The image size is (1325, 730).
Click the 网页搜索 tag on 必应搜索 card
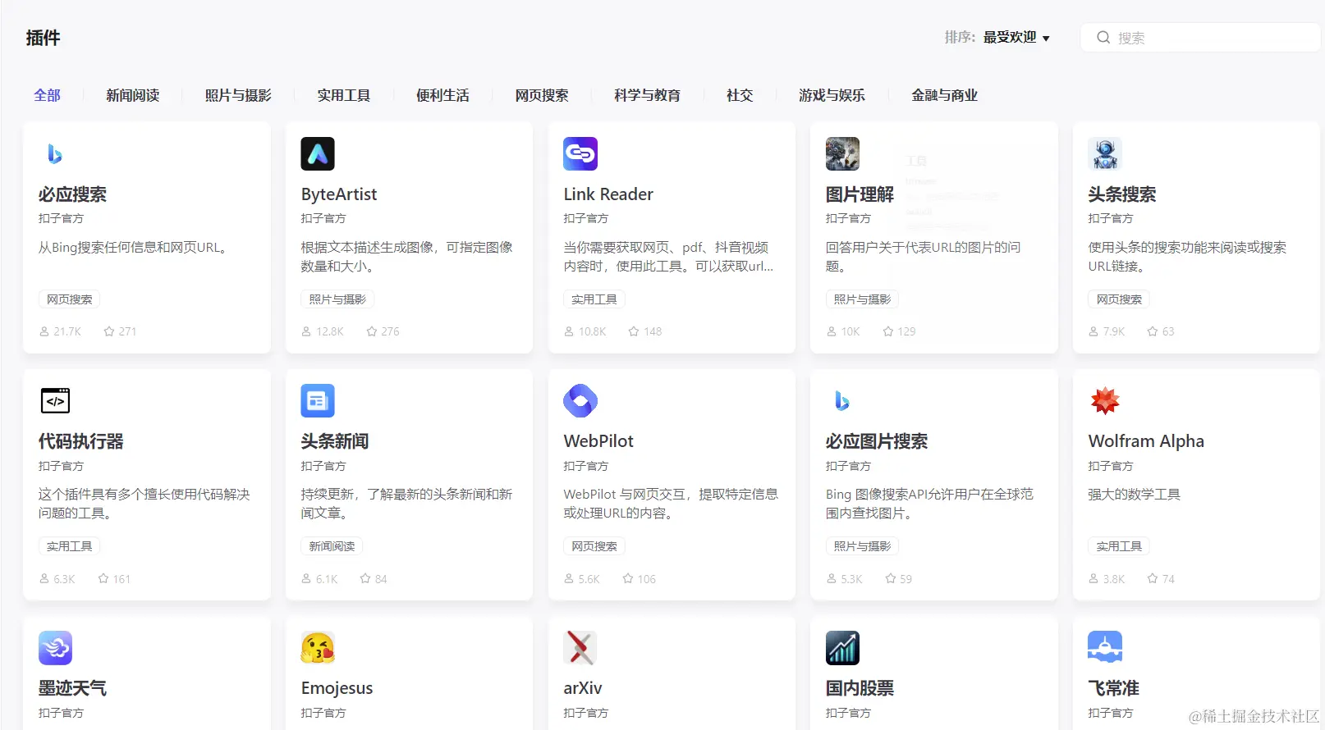69,299
